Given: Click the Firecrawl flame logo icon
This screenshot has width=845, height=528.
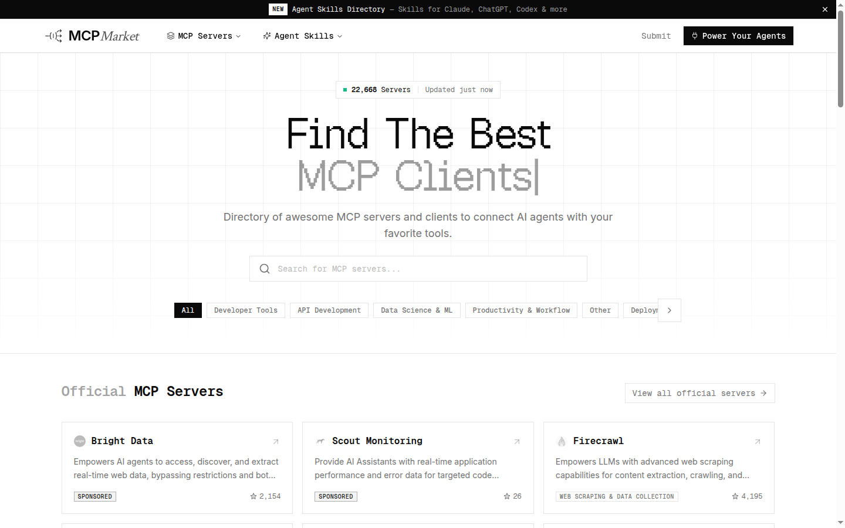Looking at the screenshot, I should click(x=562, y=441).
